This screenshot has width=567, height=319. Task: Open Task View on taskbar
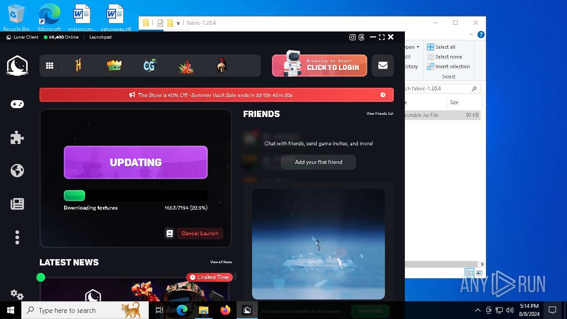click(x=159, y=310)
